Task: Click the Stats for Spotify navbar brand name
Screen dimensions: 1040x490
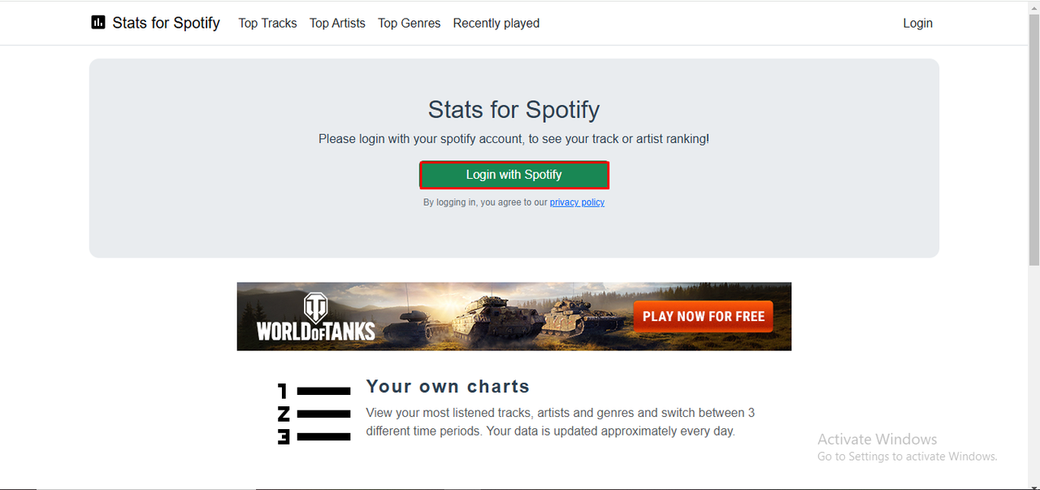Action: pyautogui.click(x=166, y=23)
